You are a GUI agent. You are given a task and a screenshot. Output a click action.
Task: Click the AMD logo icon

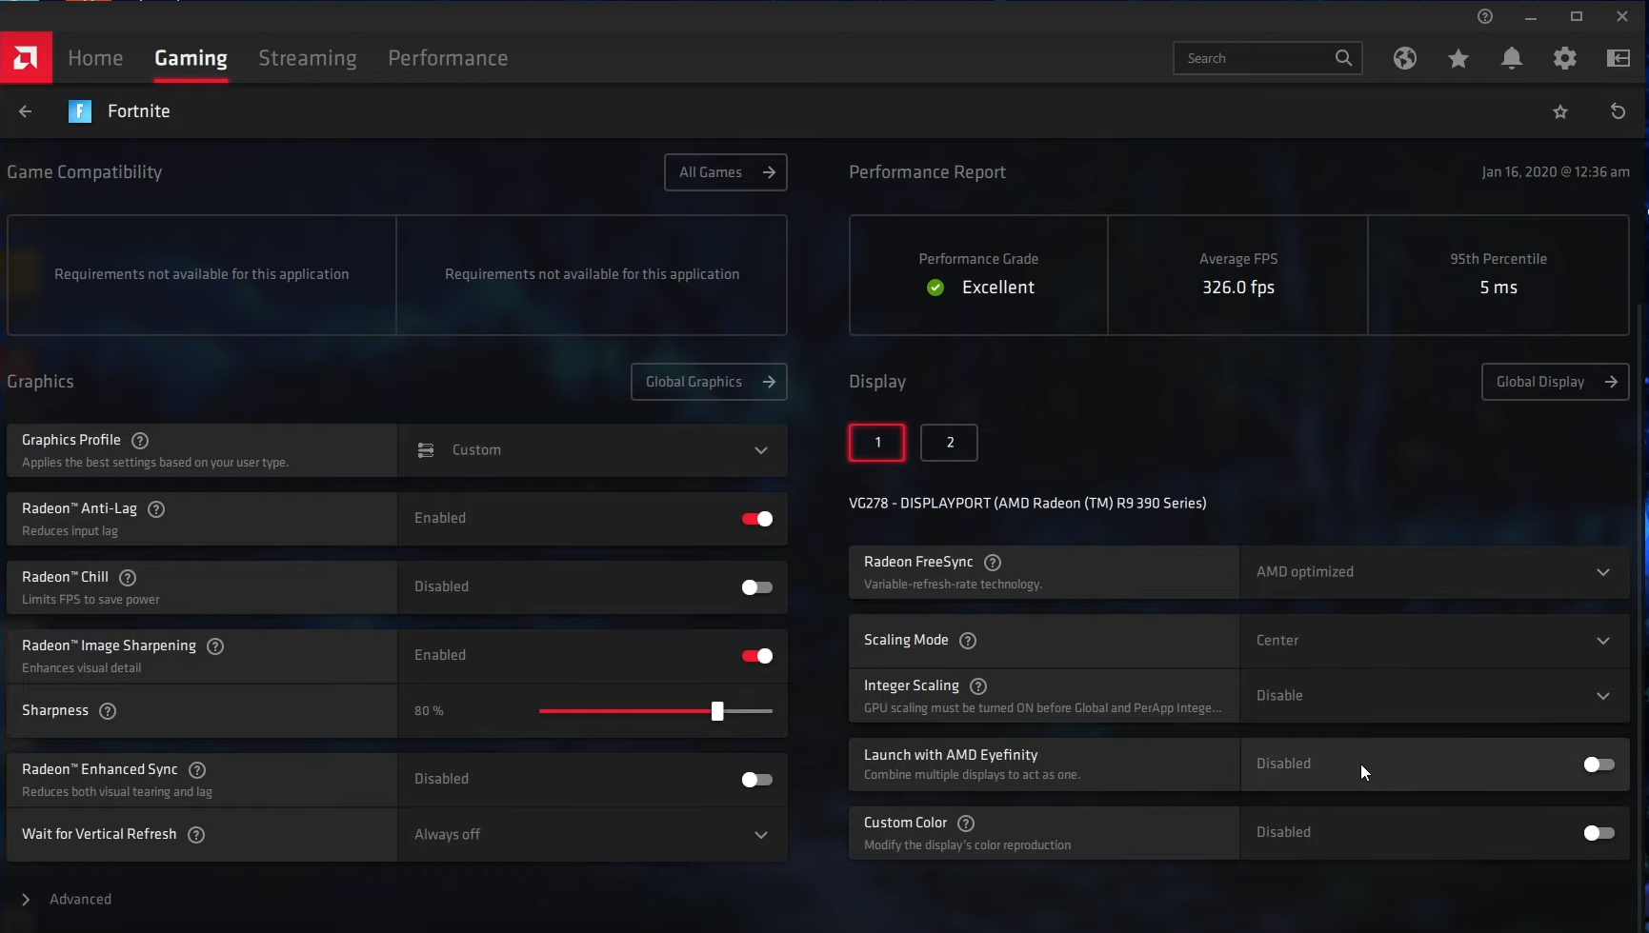(x=26, y=58)
